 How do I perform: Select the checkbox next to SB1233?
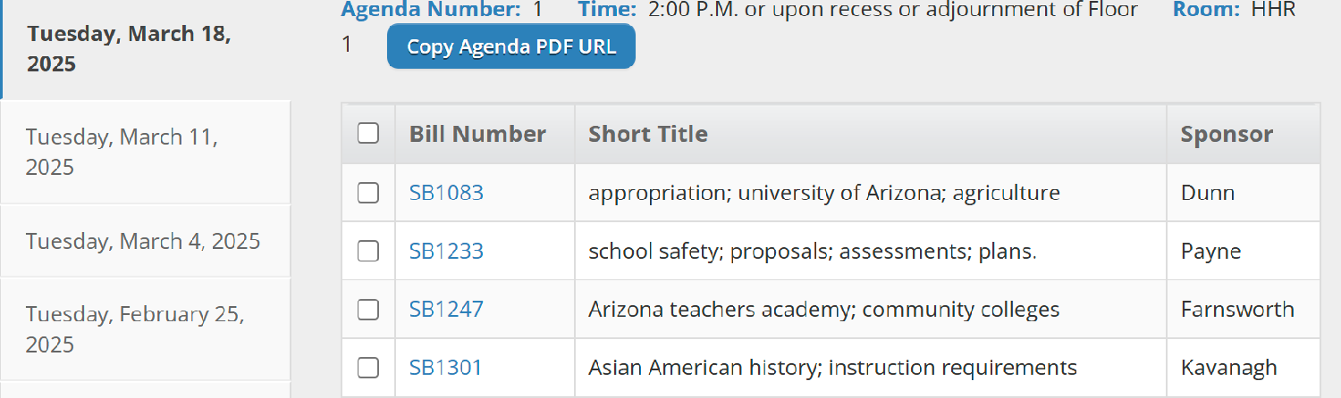coord(367,252)
